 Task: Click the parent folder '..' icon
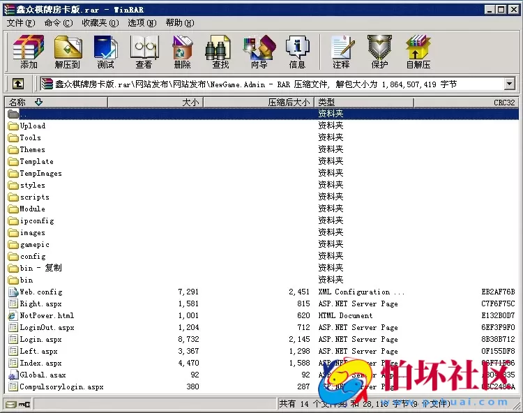pos(13,114)
